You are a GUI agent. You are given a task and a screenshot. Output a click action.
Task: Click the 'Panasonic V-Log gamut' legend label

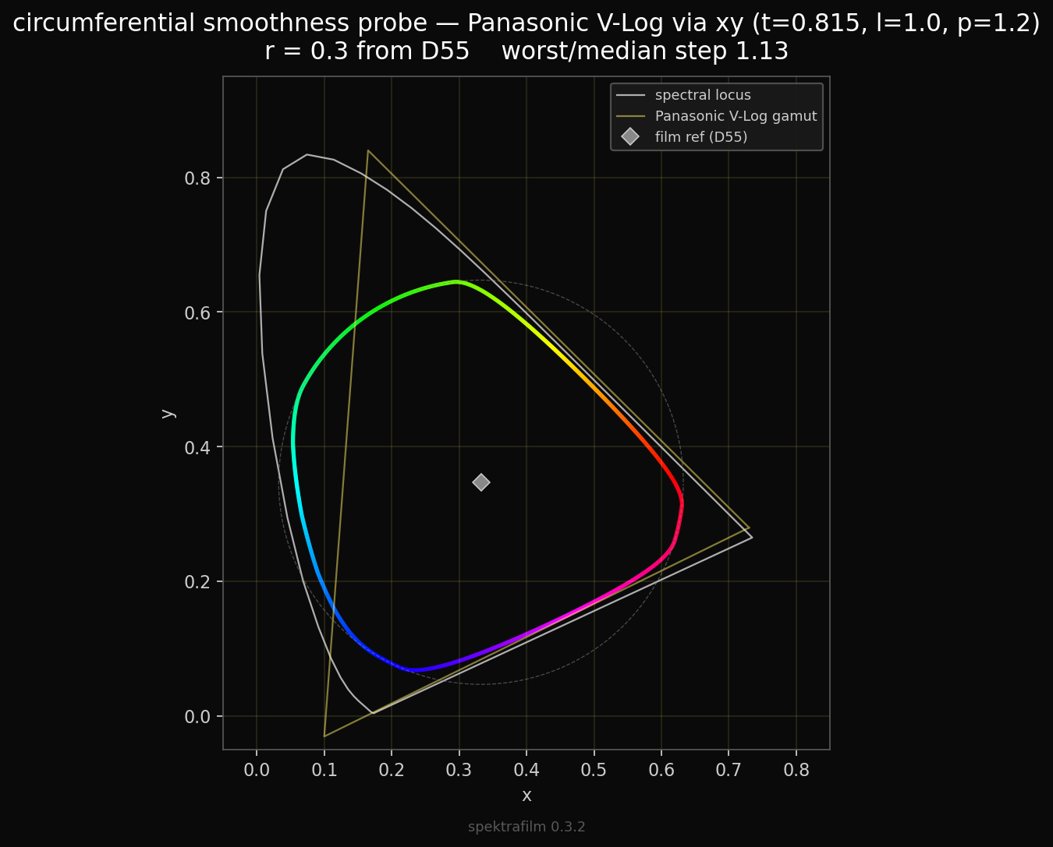pyautogui.click(x=736, y=116)
